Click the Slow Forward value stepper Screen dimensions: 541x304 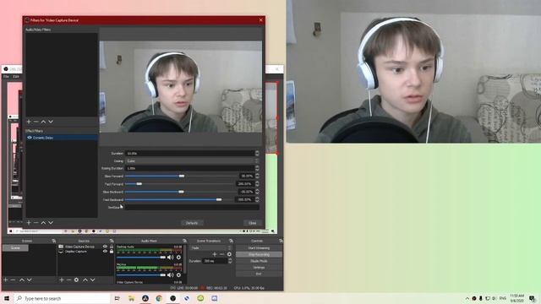pyautogui.click(x=257, y=176)
